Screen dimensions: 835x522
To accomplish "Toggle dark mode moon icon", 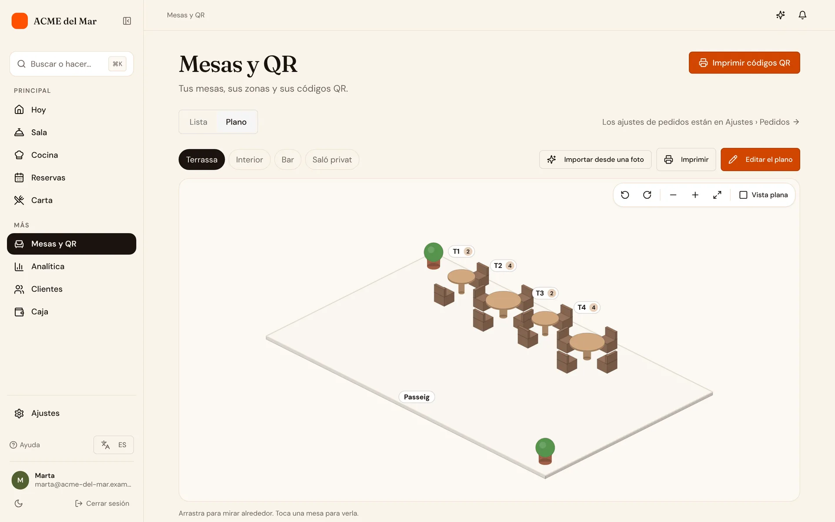I will (x=19, y=503).
